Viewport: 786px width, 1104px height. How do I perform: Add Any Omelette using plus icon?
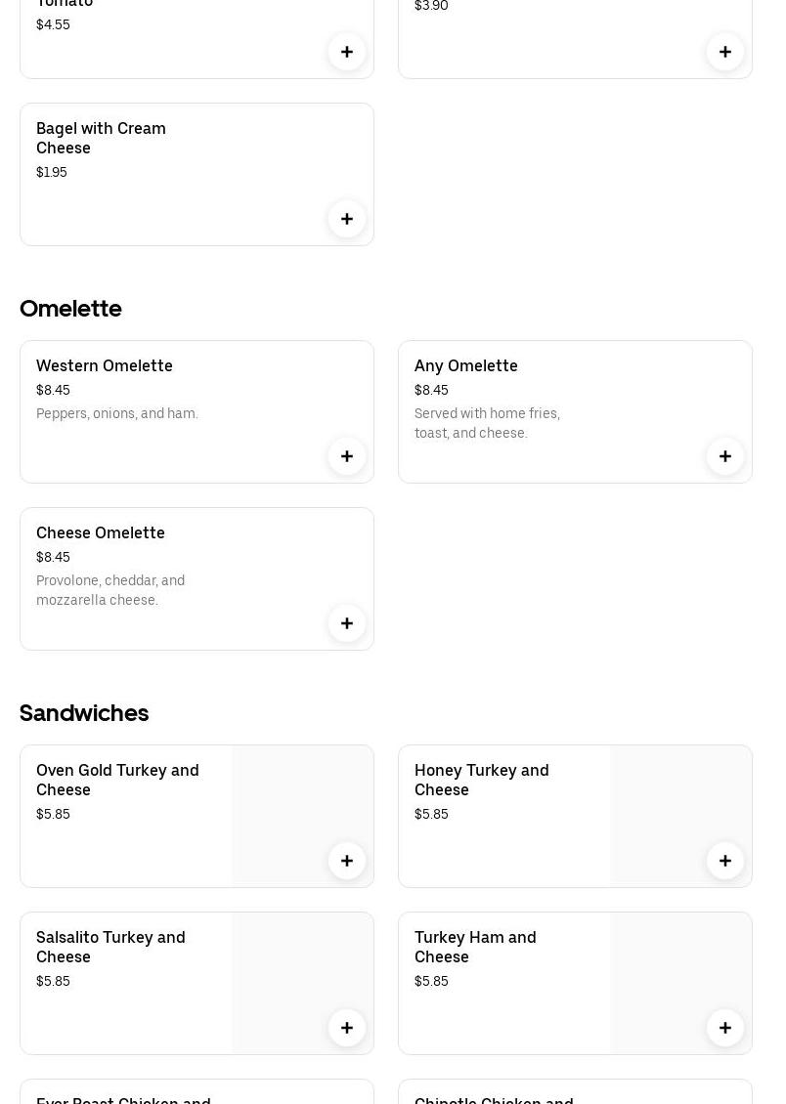click(x=725, y=456)
